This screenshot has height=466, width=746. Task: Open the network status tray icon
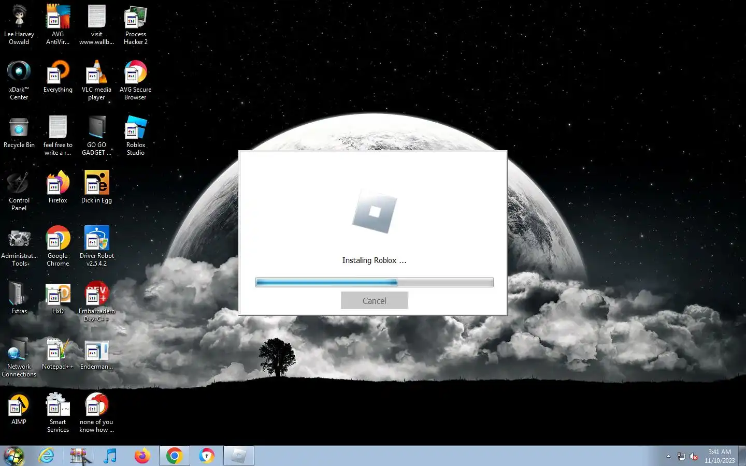(681, 456)
